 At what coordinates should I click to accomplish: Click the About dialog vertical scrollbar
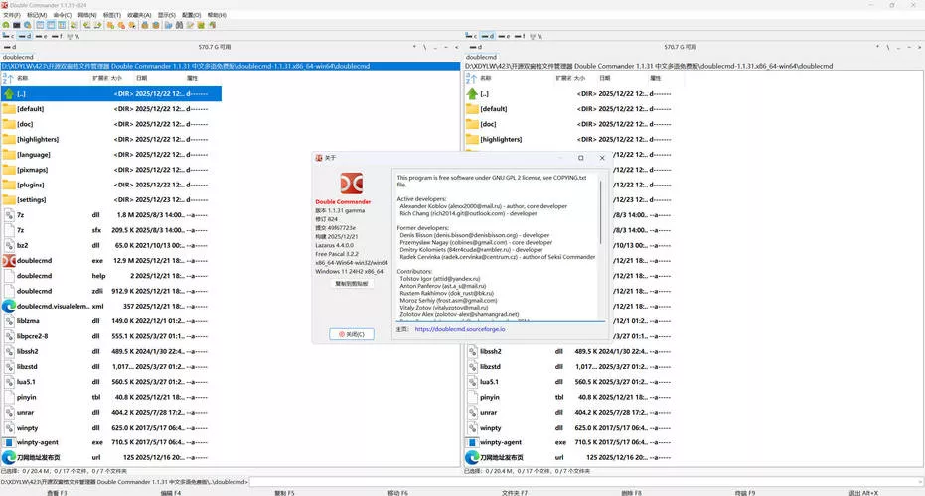pos(602,248)
